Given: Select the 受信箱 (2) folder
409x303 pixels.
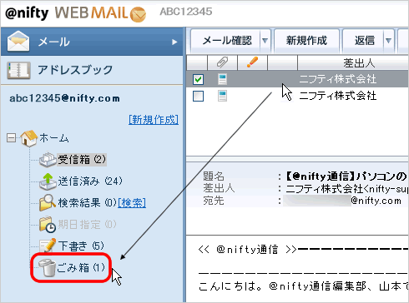Looking at the screenshot, I should 82,160.
